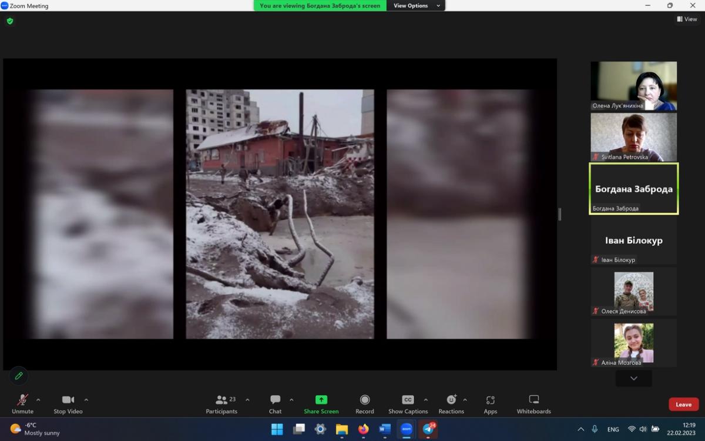
Task: Open Whiteboards
Action: [x=533, y=403]
